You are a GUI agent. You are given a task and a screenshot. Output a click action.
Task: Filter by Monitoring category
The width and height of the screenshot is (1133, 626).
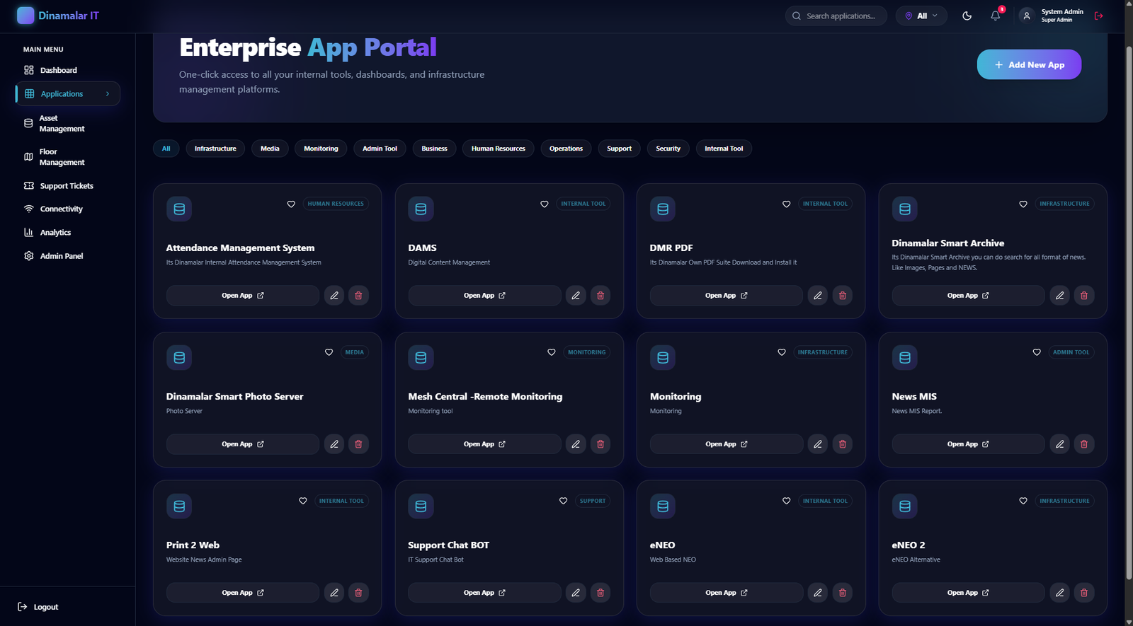click(x=321, y=149)
